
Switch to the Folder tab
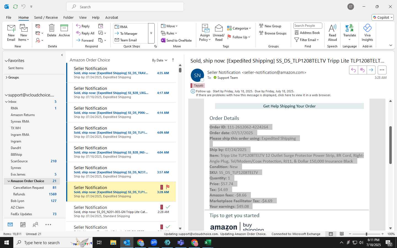click(x=68, y=17)
